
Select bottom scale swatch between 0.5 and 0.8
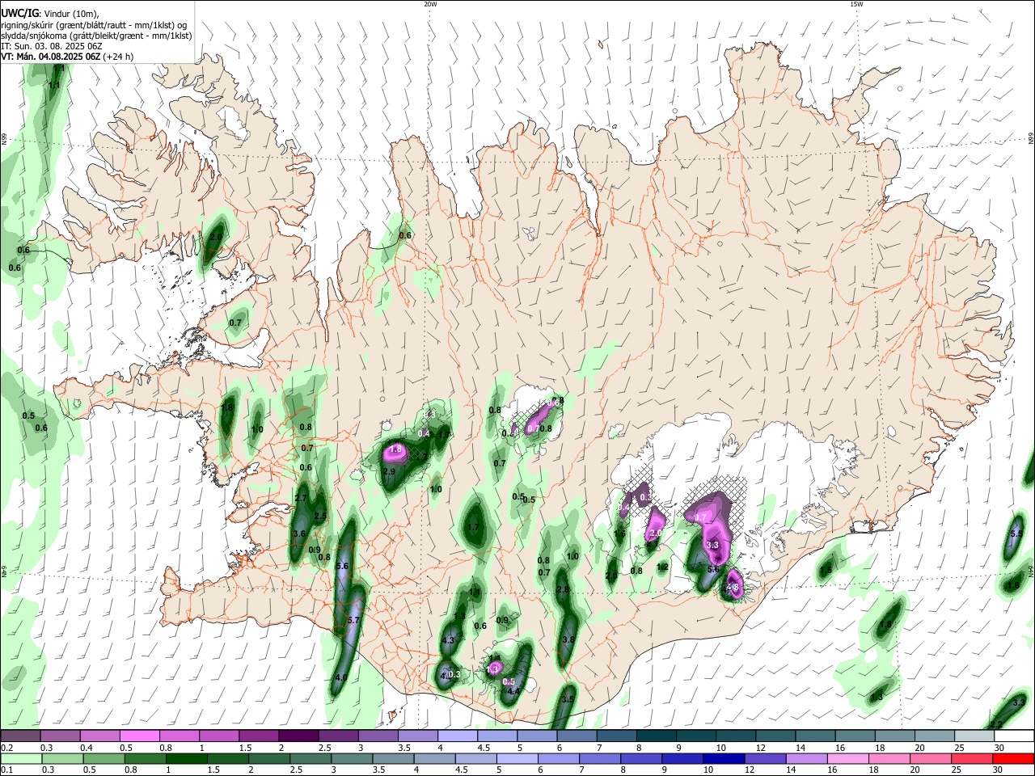point(103,758)
